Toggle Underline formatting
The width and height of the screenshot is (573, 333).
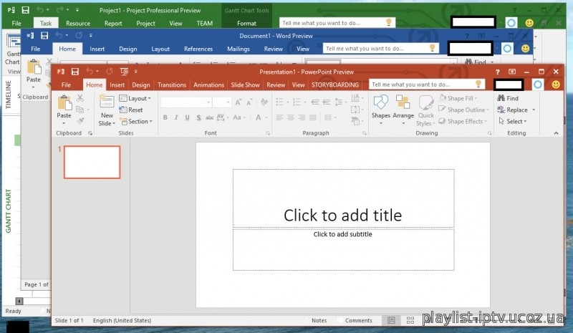tap(187, 117)
